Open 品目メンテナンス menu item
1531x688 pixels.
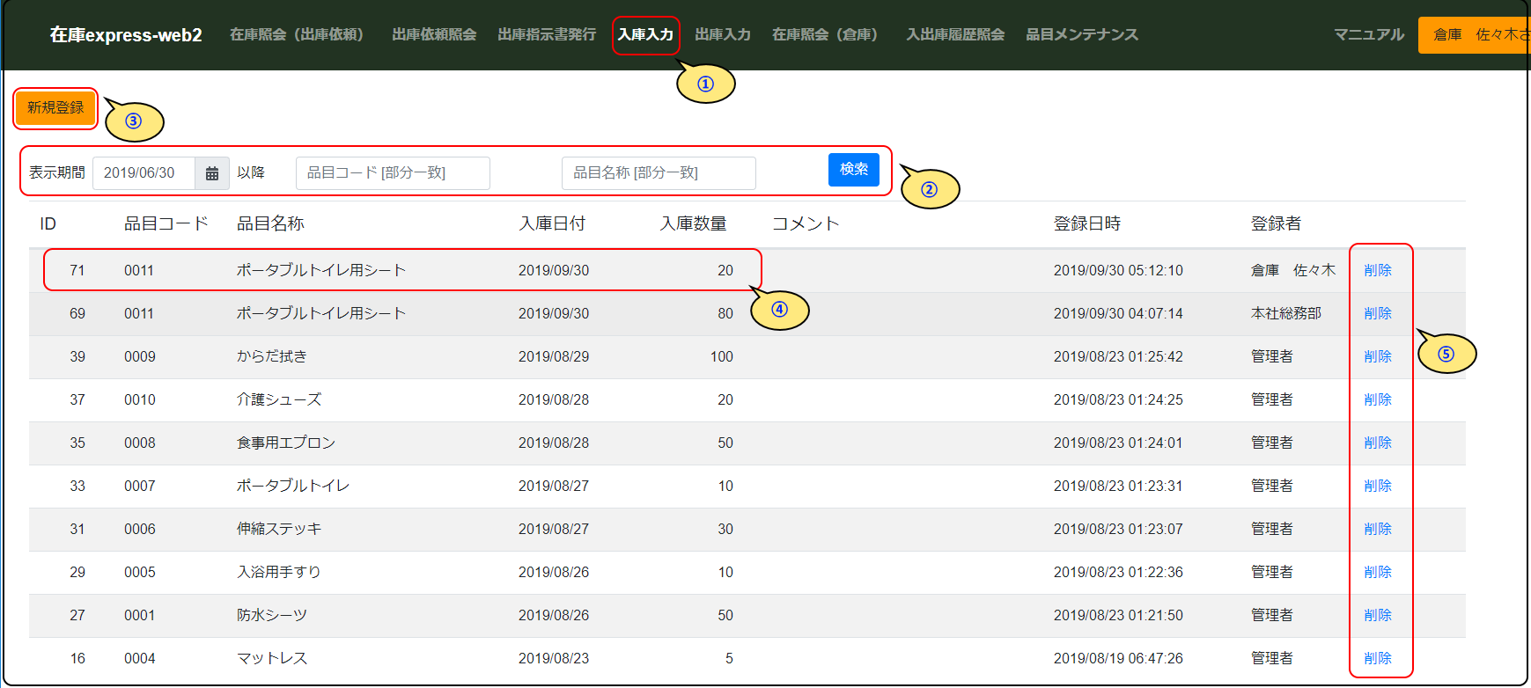[x=1081, y=35]
